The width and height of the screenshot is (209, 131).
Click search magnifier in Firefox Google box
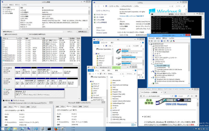coord(188,96)
